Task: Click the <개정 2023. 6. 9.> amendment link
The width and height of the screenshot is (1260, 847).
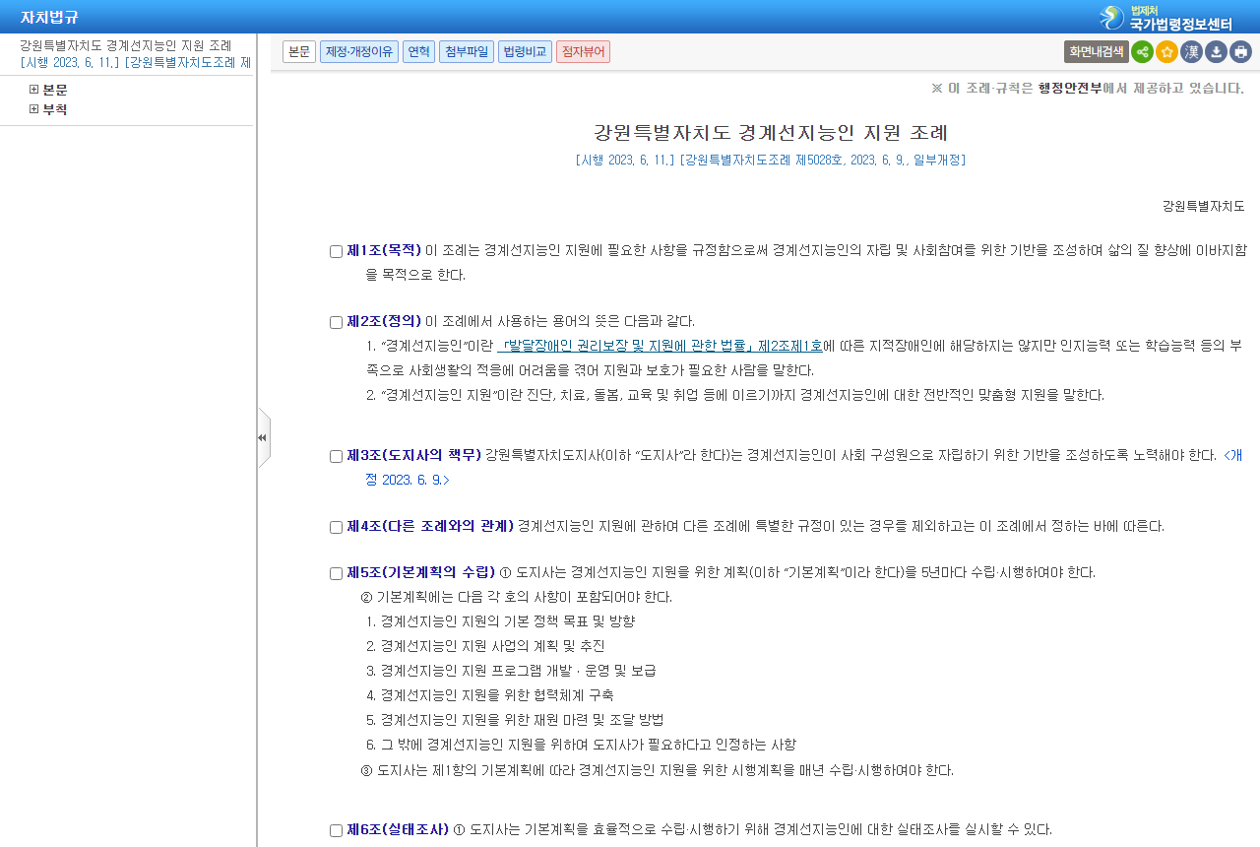Action: pyautogui.click(x=804, y=468)
